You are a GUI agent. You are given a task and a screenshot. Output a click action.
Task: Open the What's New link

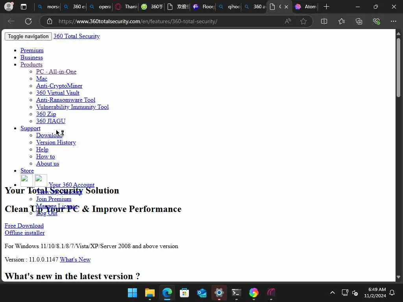(x=75, y=260)
